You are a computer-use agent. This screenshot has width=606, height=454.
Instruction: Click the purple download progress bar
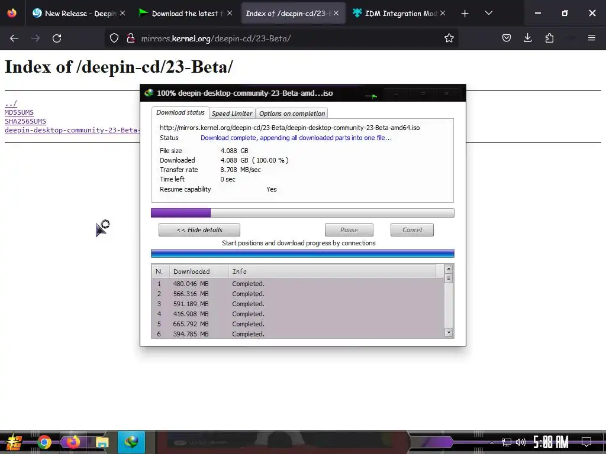coord(302,213)
